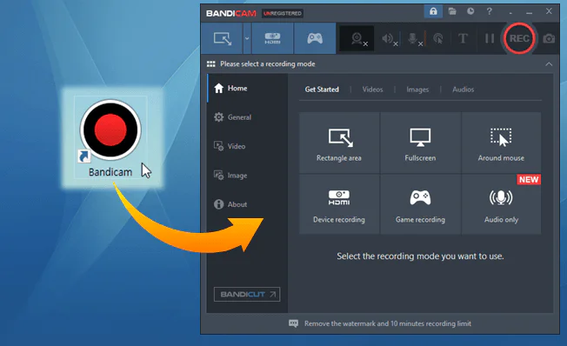Choose the Rectangle area recording tile
Image resolution: width=567 pixels, height=346 pixels.
click(x=339, y=143)
